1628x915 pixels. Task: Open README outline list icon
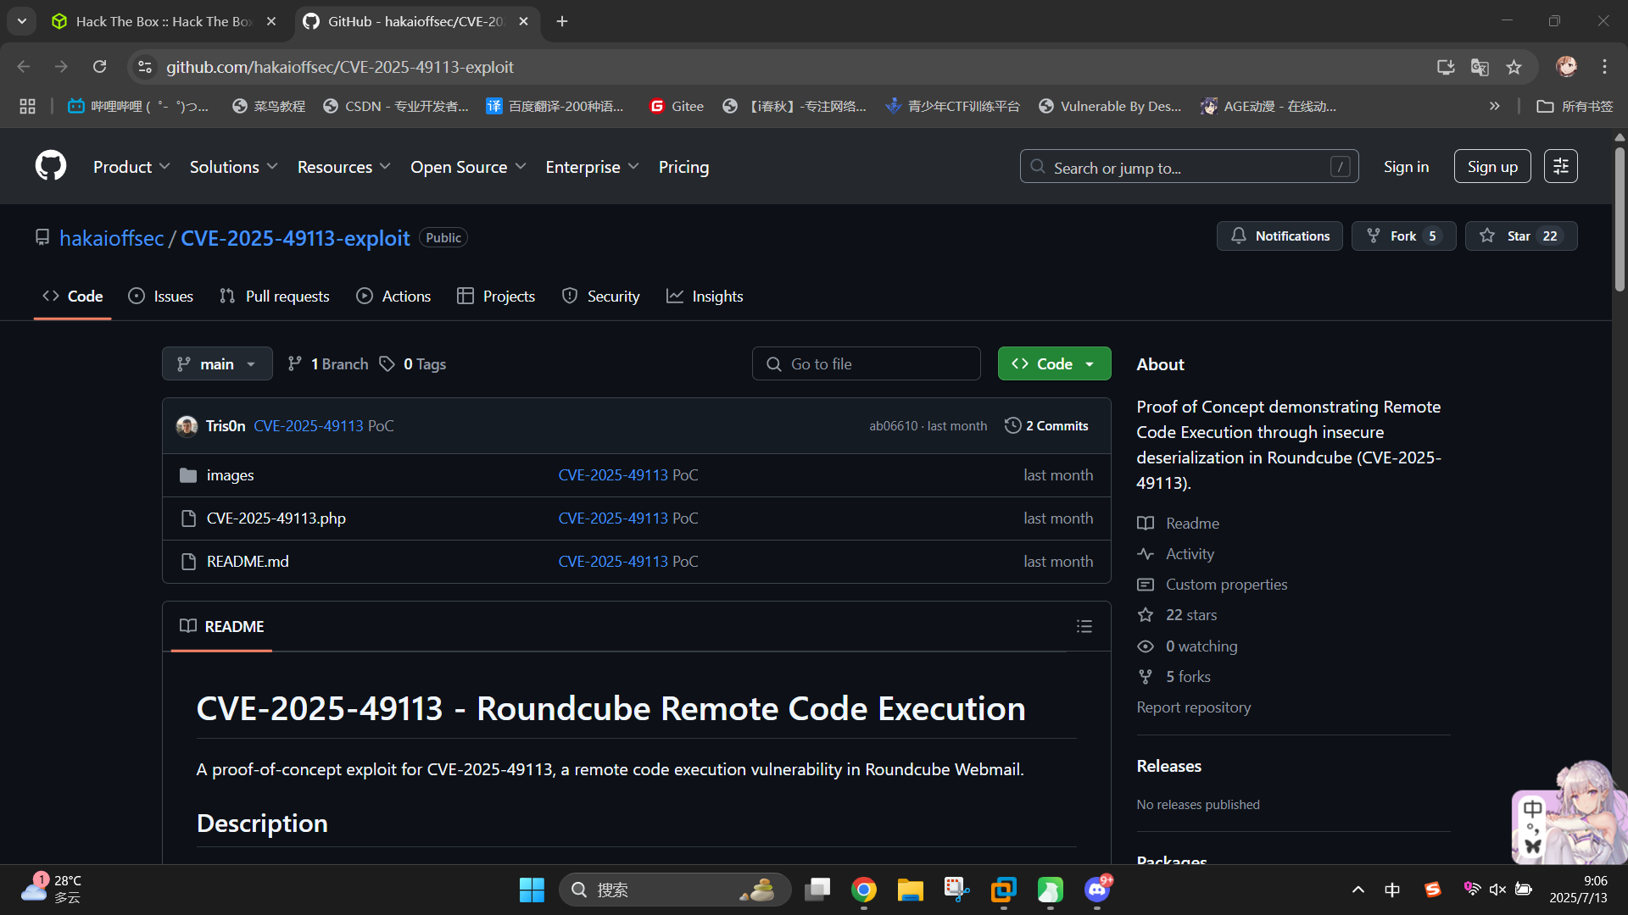(1084, 626)
